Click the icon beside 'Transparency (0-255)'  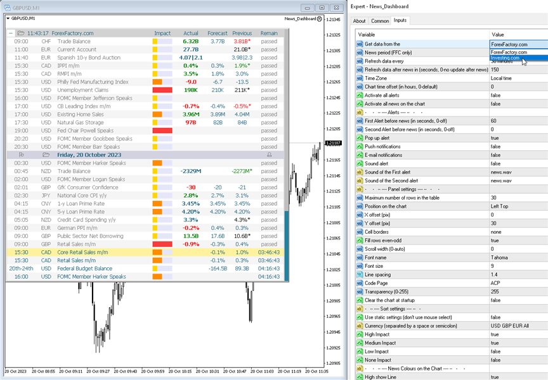[x=360, y=292]
